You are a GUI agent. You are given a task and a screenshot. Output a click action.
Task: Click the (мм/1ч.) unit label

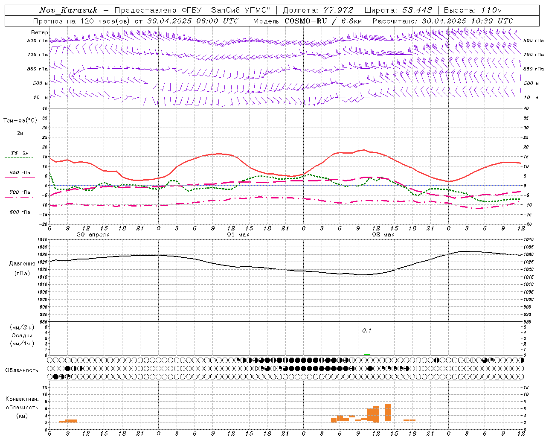[22, 344]
